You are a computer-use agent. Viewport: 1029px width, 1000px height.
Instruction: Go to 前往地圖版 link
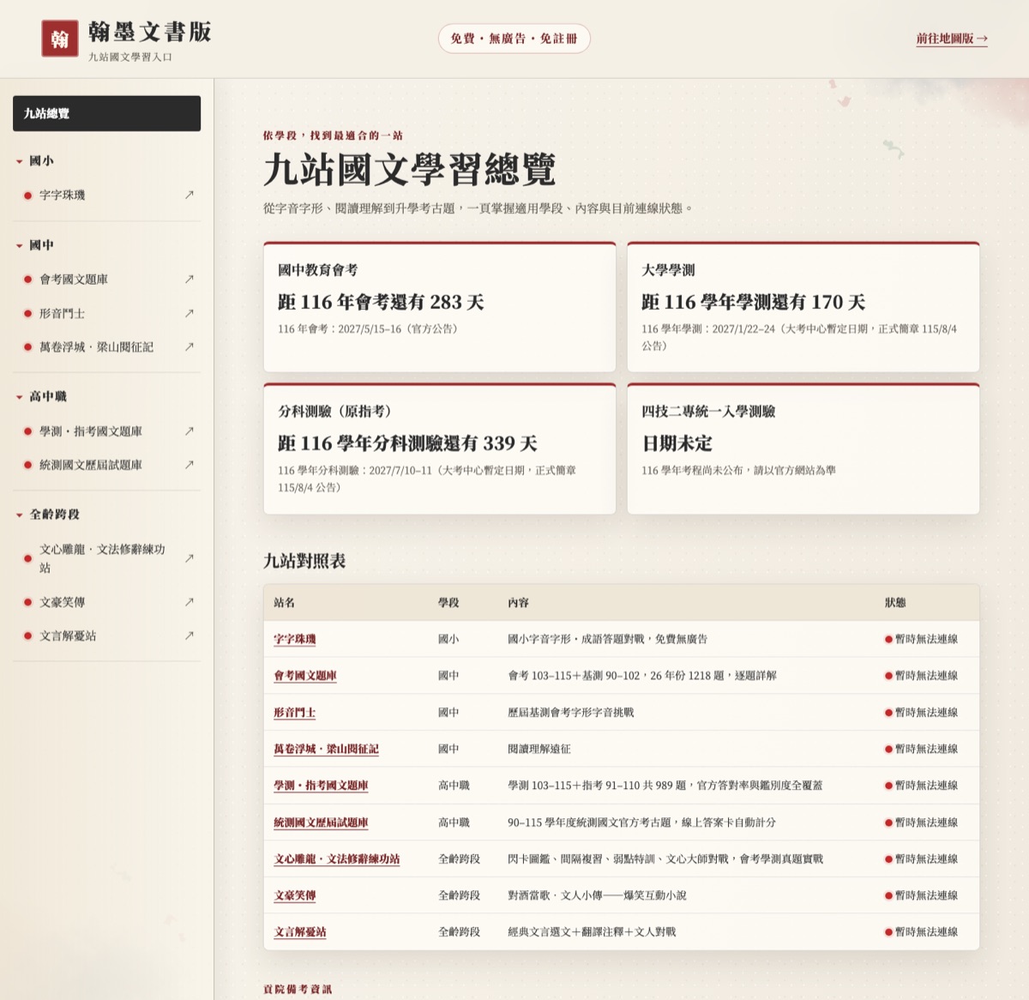952,39
